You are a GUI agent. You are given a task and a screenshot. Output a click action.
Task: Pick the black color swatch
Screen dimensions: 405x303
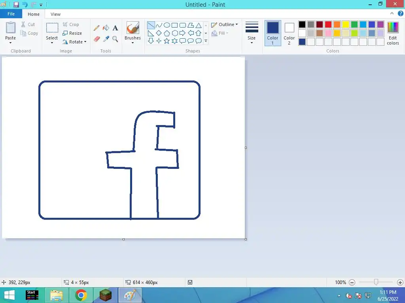[302, 24]
